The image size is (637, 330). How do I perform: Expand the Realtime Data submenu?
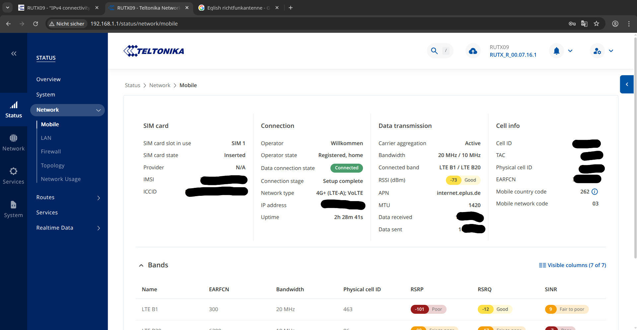click(x=99, y=228)
